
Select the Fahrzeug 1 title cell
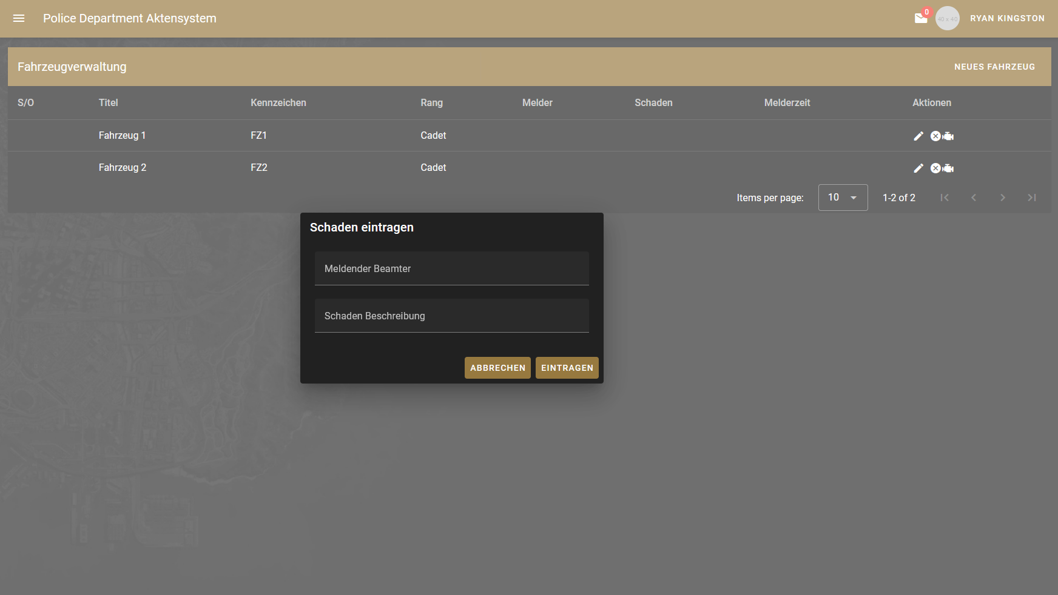122,136
